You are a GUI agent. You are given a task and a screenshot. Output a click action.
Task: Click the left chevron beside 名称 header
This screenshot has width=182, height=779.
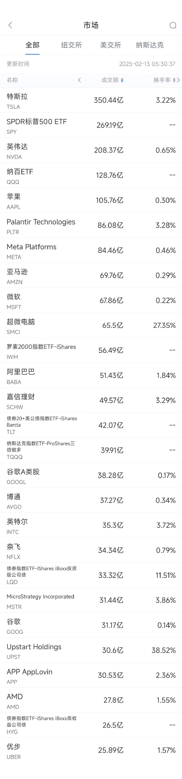click(79, 80)
